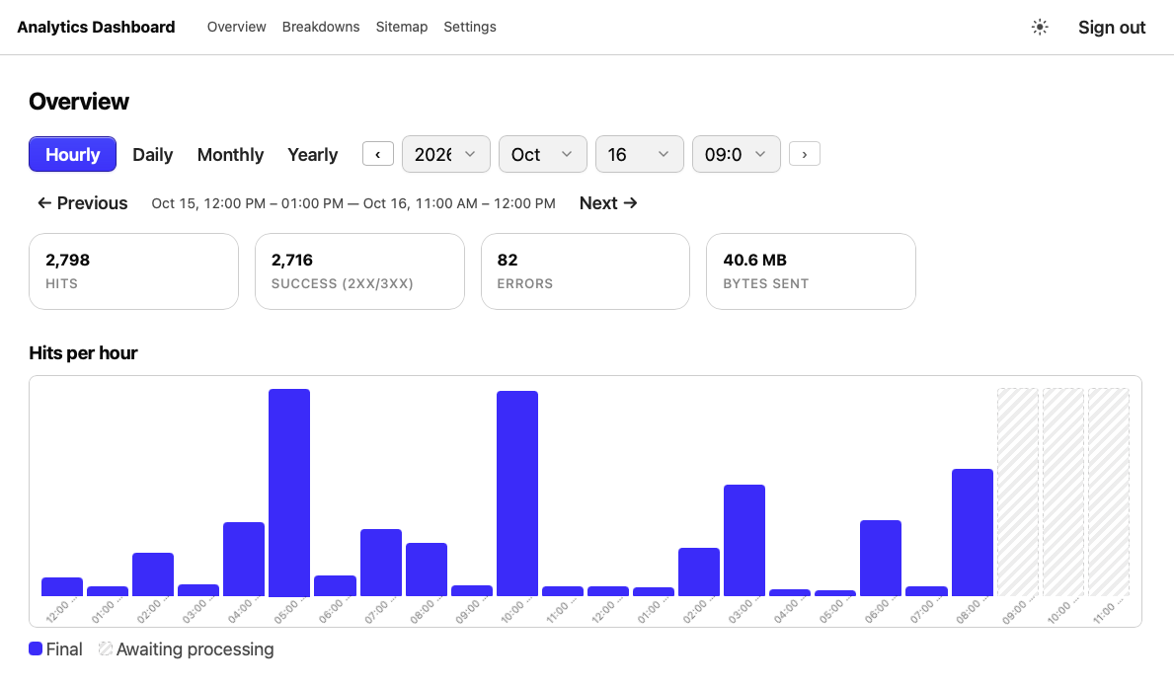1174x686 pixels.
Task: Click the 82 Errors card
Action: 586,271
